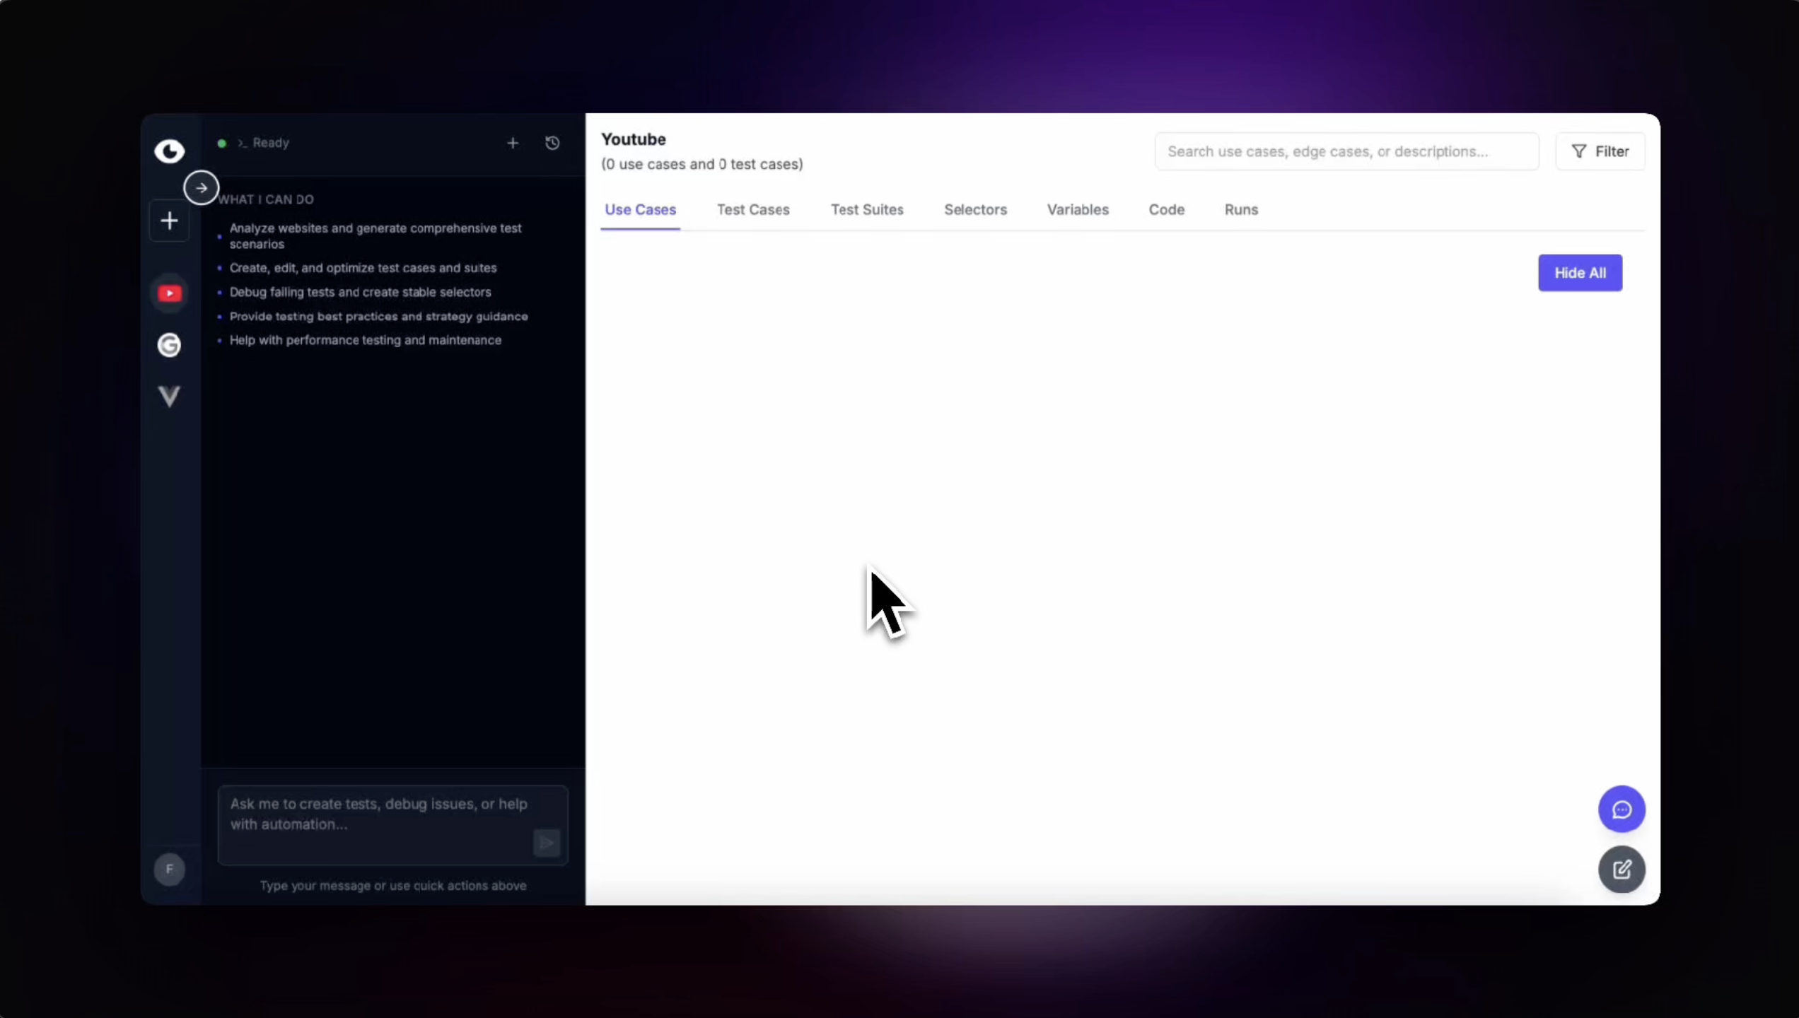1799x1018 pixels.
Task: Click 'Provide testing best practices' line
Action: coord(378,316)
